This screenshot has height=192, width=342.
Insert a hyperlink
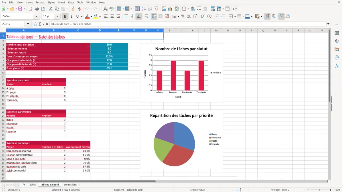click(193, 9)
